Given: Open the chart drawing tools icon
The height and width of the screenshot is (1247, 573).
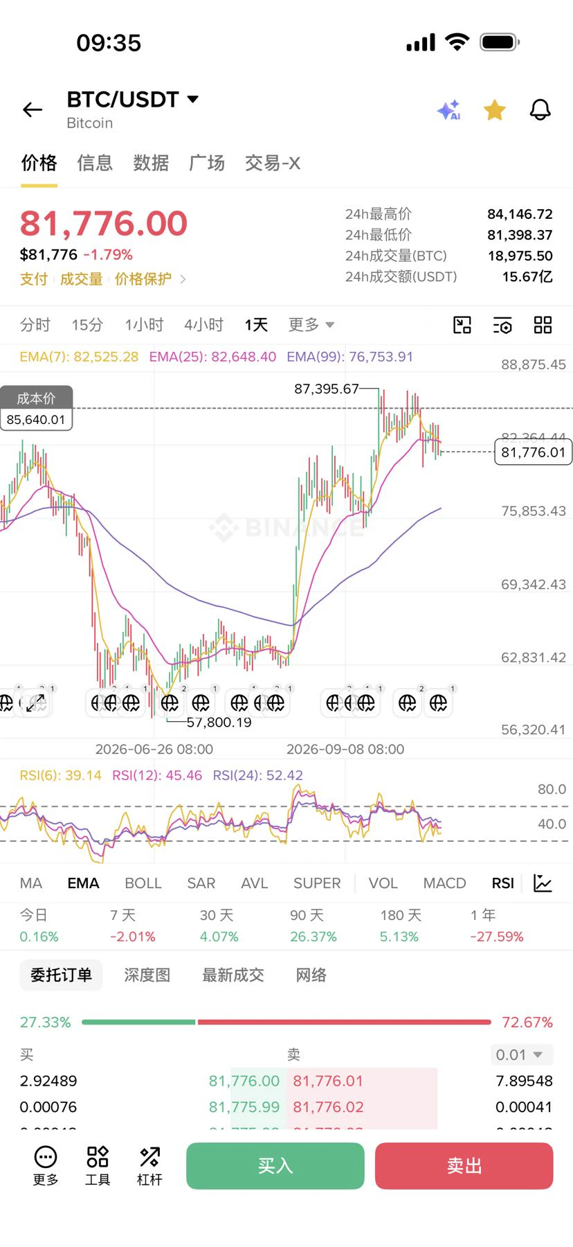Looking at the screenshot, I should (462, 325).
